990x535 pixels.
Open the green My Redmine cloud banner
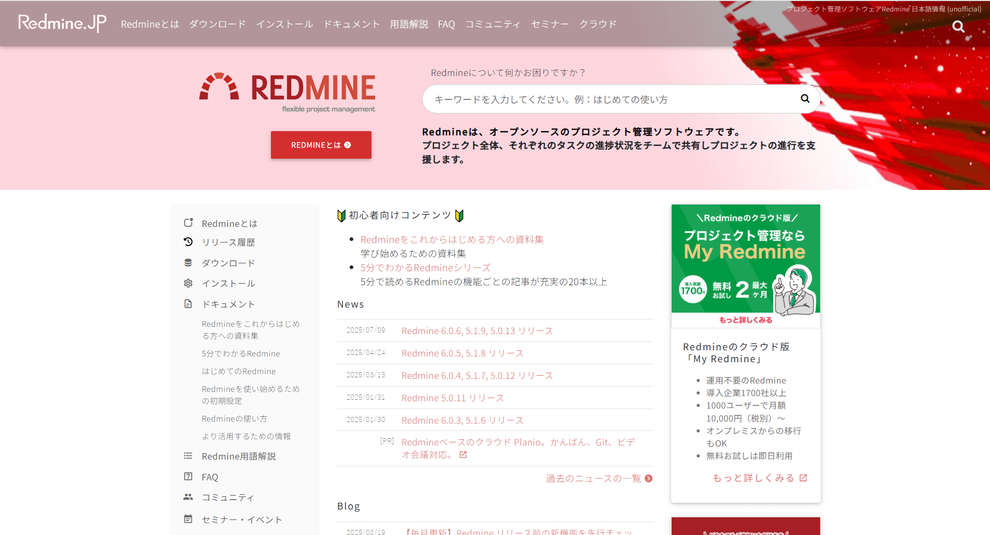click(x=746, y=265)
